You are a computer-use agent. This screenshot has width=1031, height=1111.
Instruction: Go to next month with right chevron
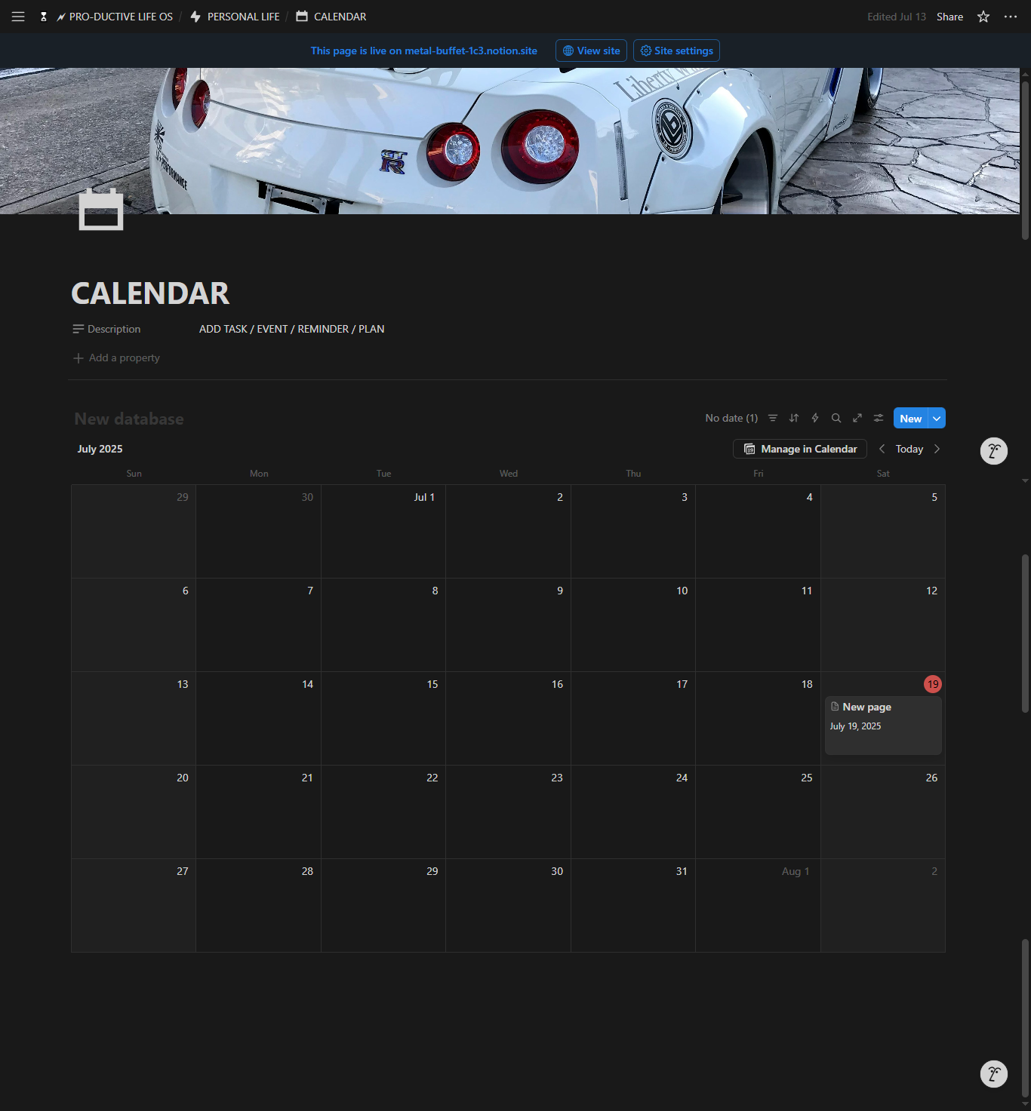point(937,449)
